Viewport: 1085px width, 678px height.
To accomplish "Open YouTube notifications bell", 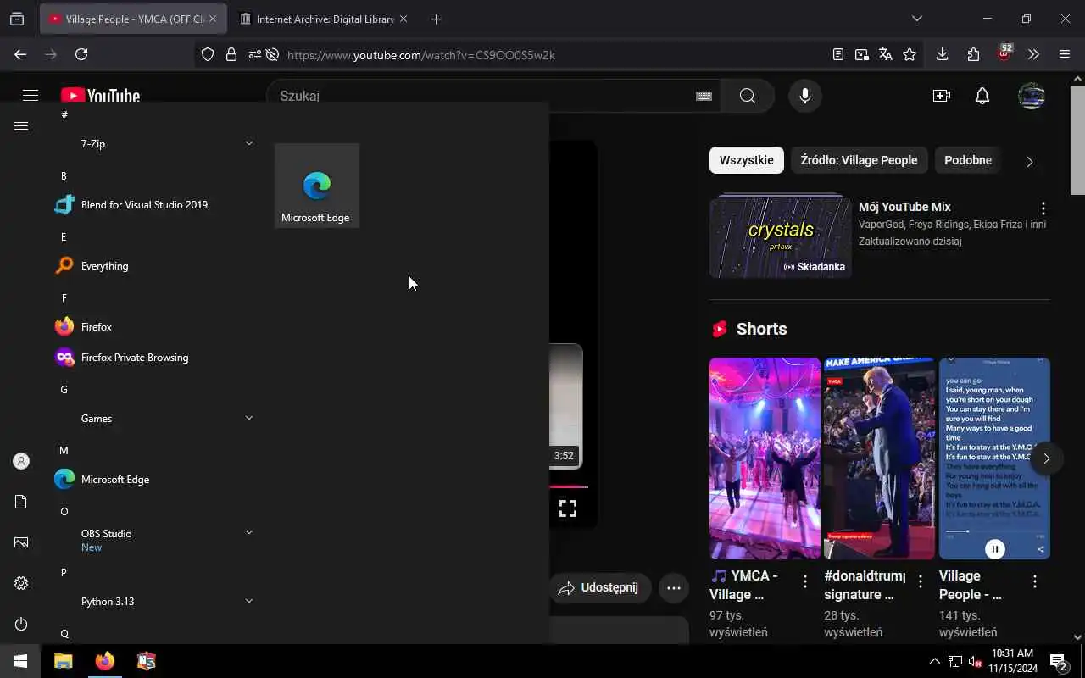I will [982, 96].
